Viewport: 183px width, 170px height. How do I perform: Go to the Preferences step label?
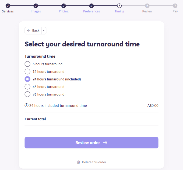point(91,11)
